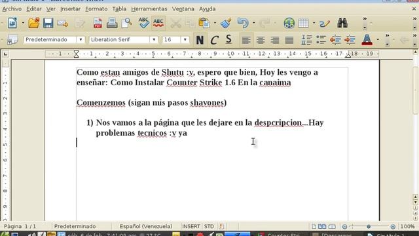This screenshot has height=236, width=419.
Task: Open the Archivo menu
Action: coord(12,9)
